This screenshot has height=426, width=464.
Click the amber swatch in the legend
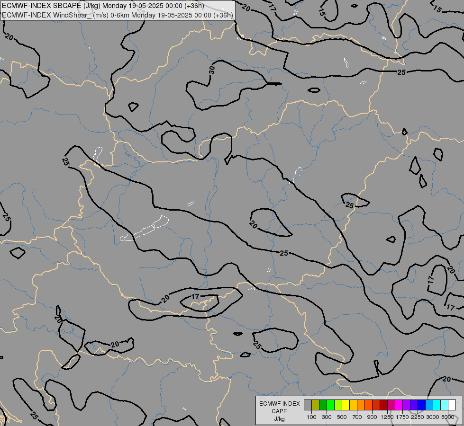coord(353,405)
